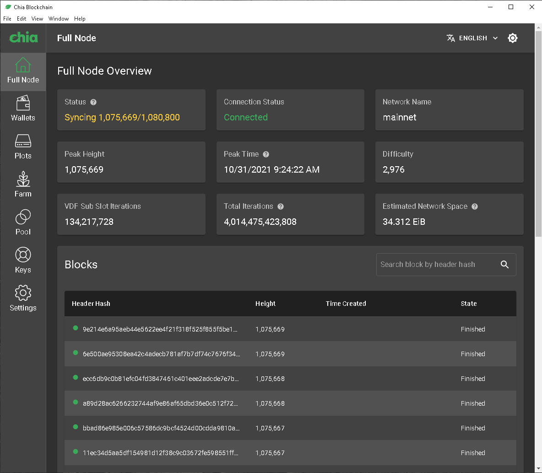Open the View menu
542x473 pixels.
[37, 19]
